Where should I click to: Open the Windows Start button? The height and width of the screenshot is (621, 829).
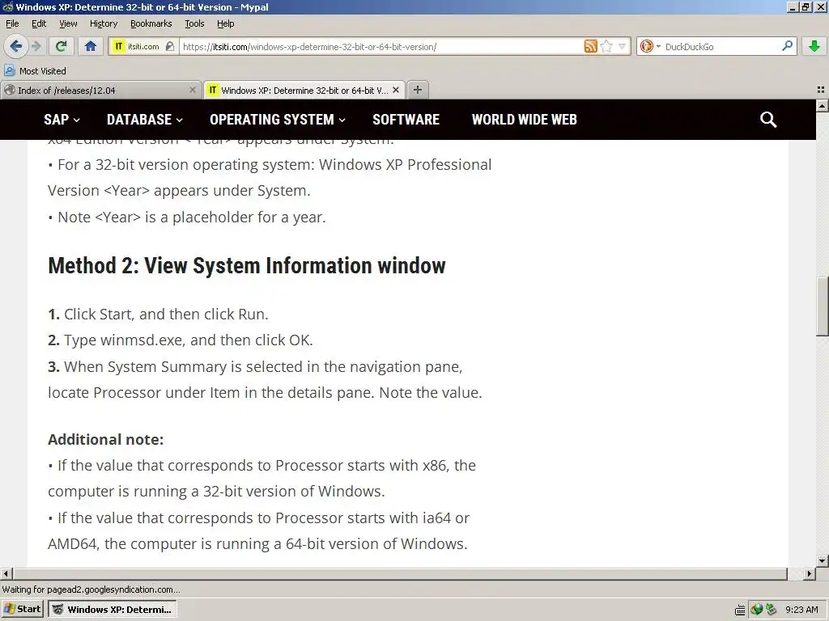(x=22, y=610)
